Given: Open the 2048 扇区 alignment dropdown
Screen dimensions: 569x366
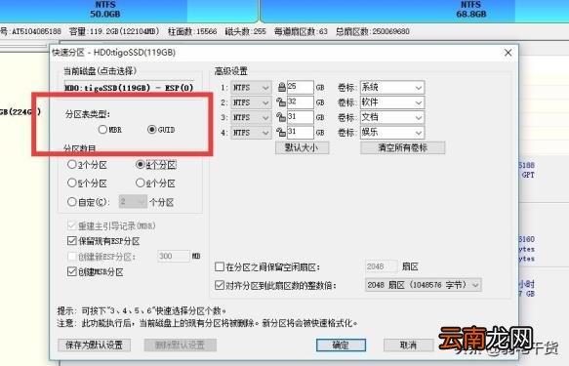Looking at the screenshot, I should [424, 285].
